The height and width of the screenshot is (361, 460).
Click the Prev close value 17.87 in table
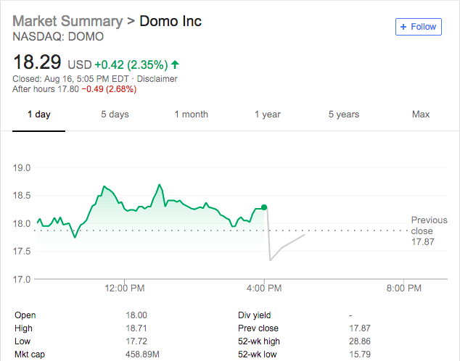(x=360, y=328)
